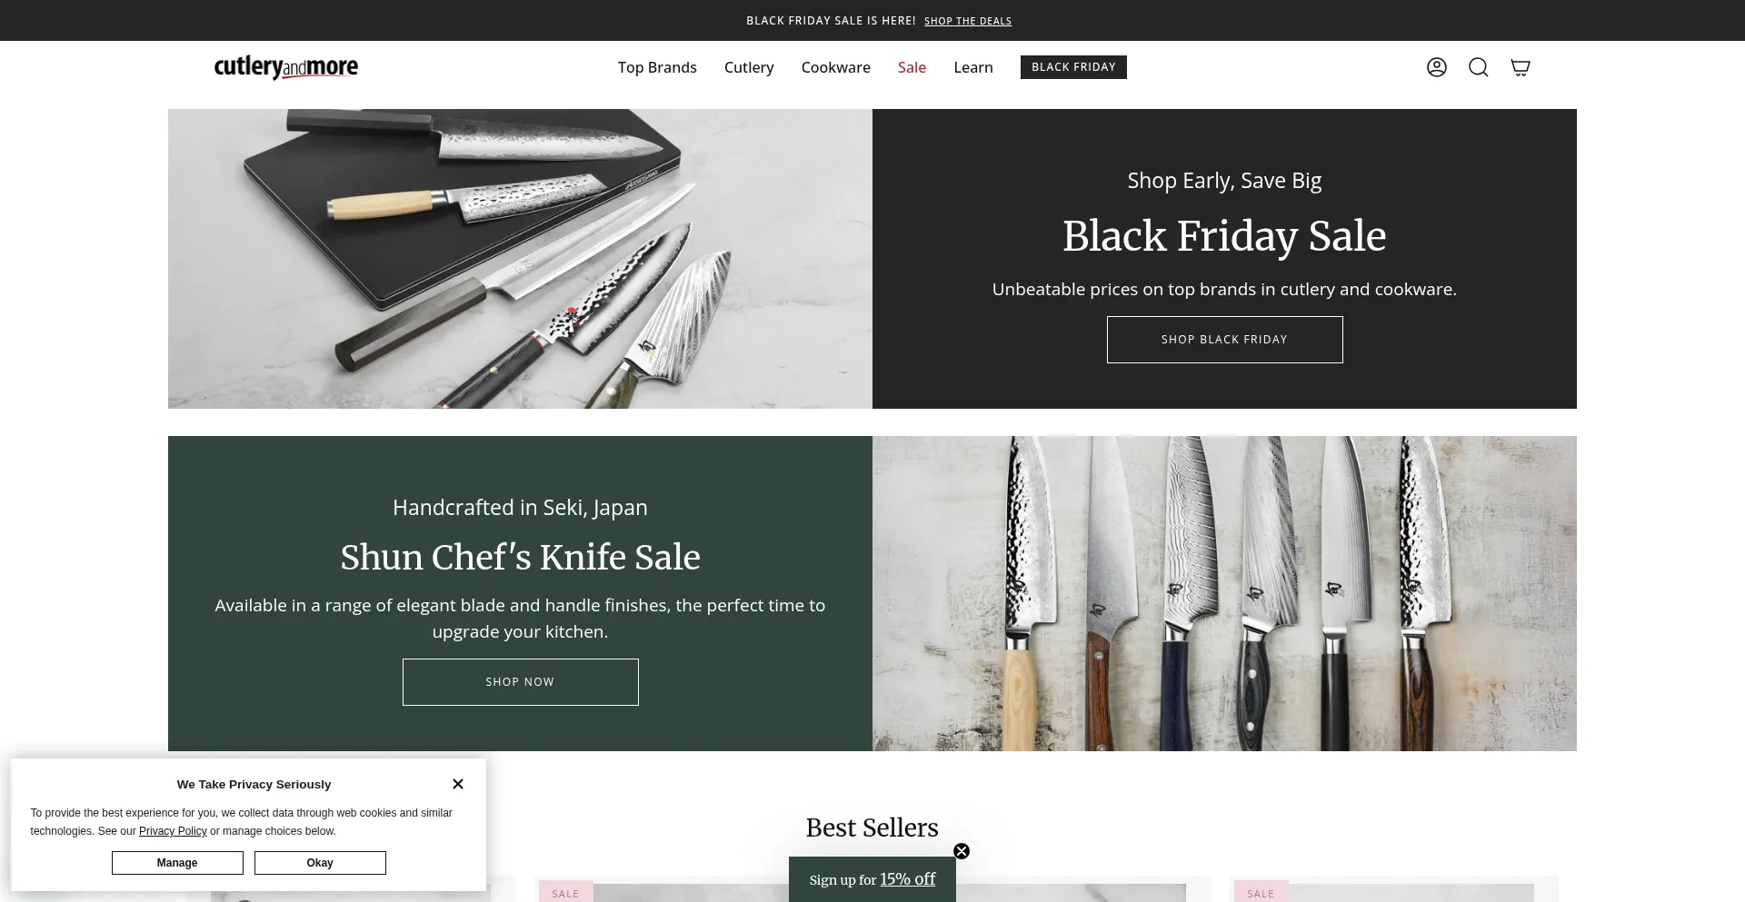1745x902 pixels.
Task: Go to home via cutleryandmore logo
Action: 286,67
